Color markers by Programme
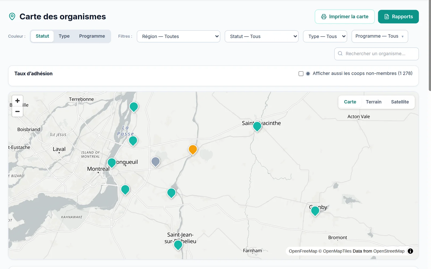This screenshot has height=269, width=431. point(92,36)
